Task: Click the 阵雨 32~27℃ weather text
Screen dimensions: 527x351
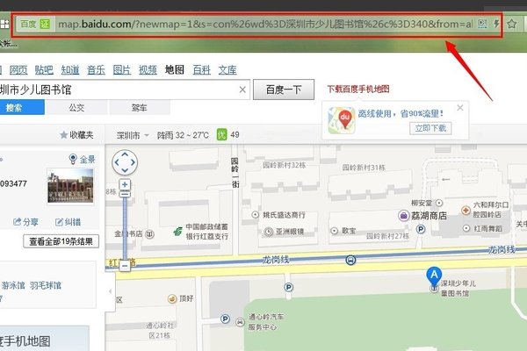Action: coord(183,135)
